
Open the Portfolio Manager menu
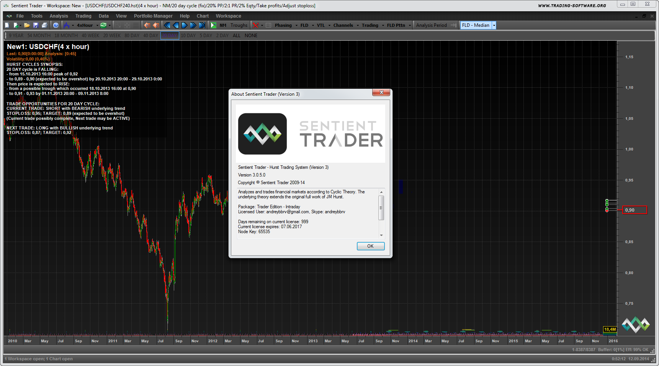coord(153,16)
